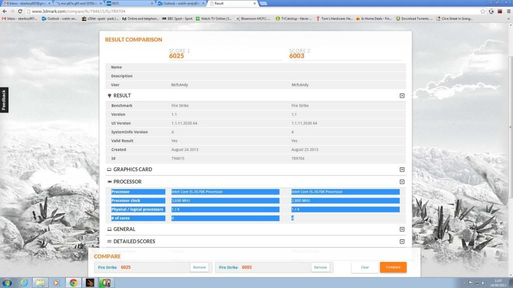Remove the Fire Strike 6003 result
The height and width of the screenshot is (288, 513).
click(x=320, y=267)
